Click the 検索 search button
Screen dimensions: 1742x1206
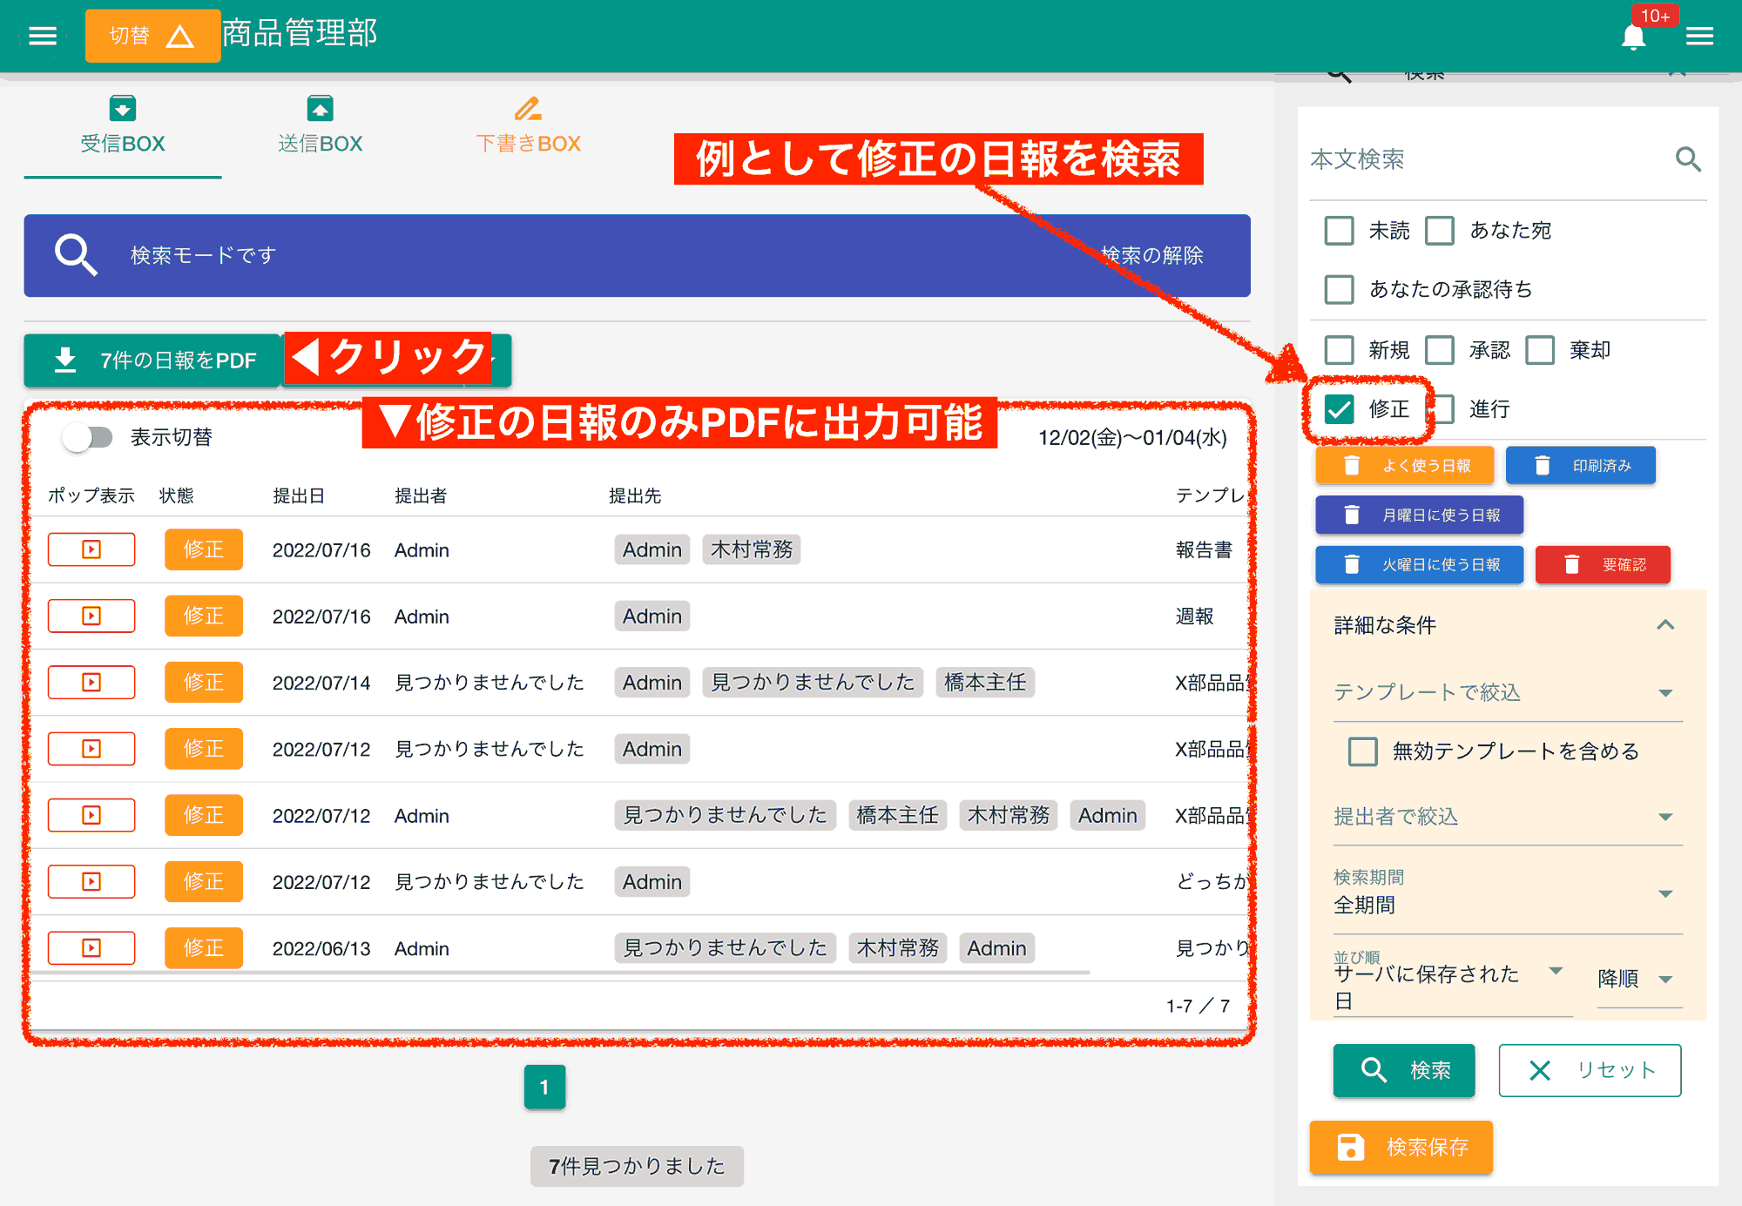(x=1403, y=1070)
